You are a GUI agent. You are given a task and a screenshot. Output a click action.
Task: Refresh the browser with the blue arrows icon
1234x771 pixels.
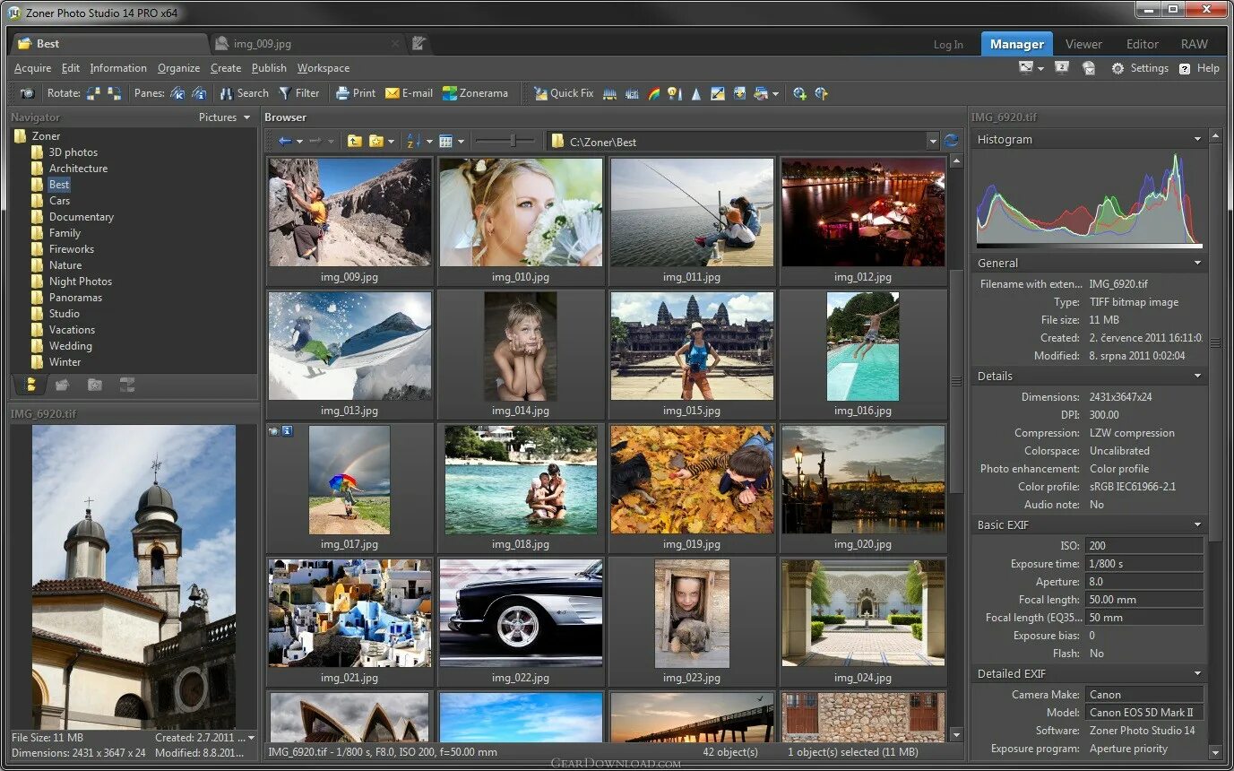pos(951,142)
